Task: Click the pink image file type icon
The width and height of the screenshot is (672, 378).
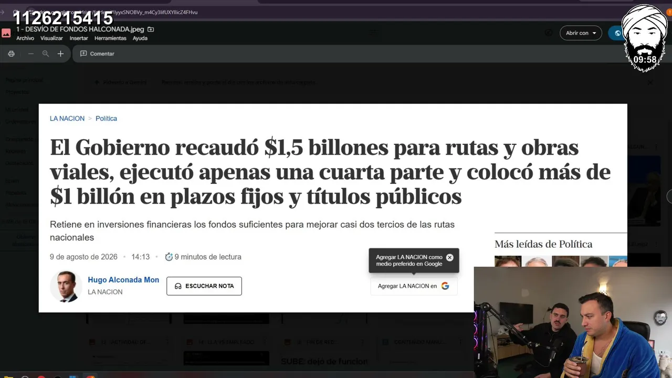Action: (6, 33)
